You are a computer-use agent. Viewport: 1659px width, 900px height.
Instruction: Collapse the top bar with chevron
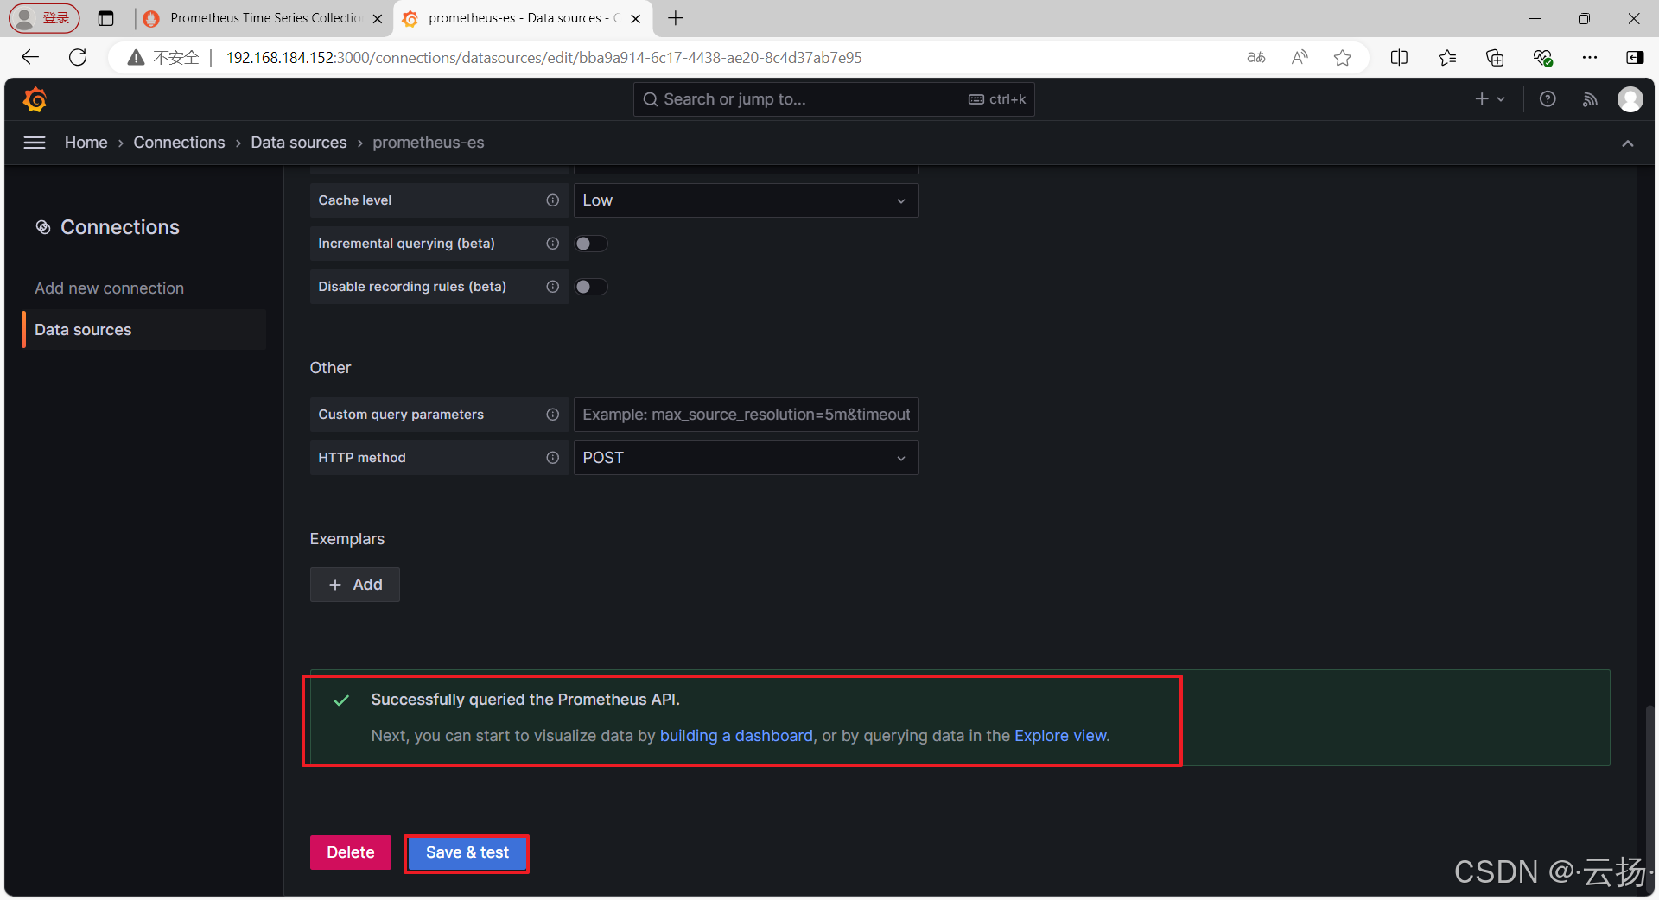tap(1628, 143)
